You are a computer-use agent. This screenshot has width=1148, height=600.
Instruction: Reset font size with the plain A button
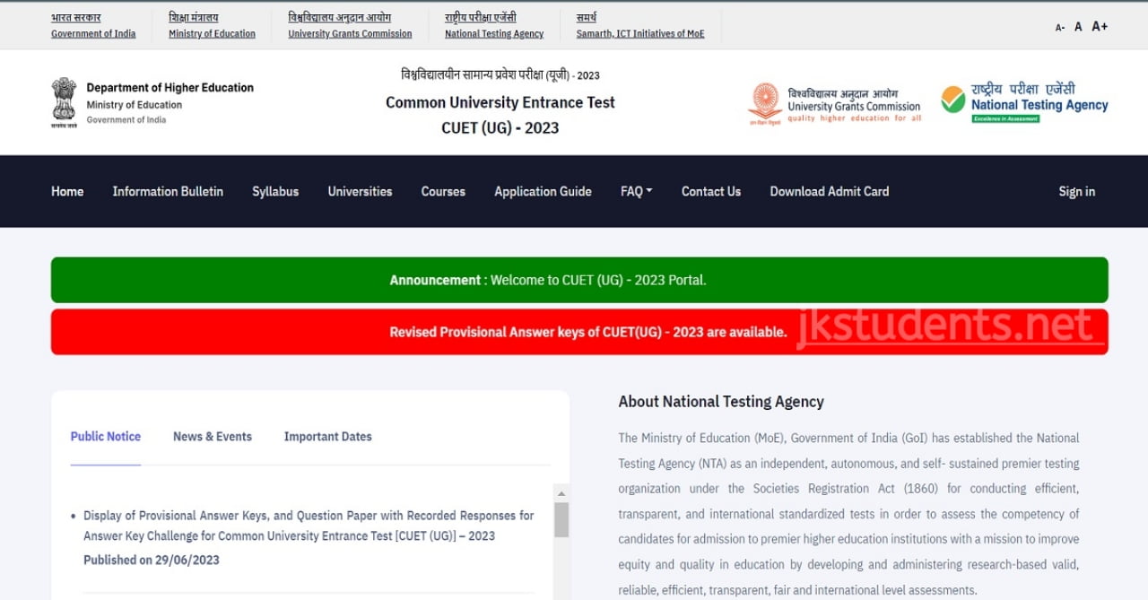1078,27
